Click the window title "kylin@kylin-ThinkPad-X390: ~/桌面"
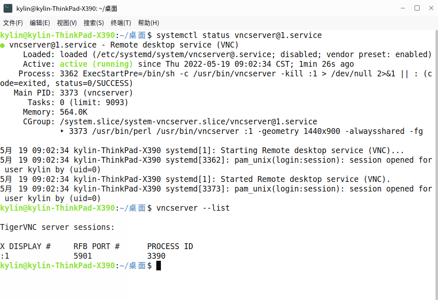The width and height of the screenshot is (438, 300). tap(67, 8)
